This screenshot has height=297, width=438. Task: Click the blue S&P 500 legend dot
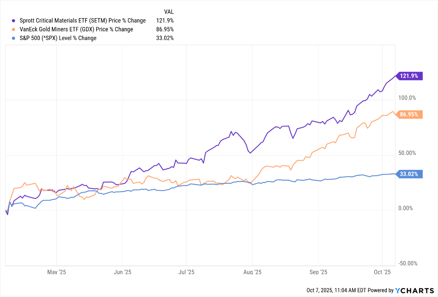(13, 38)
